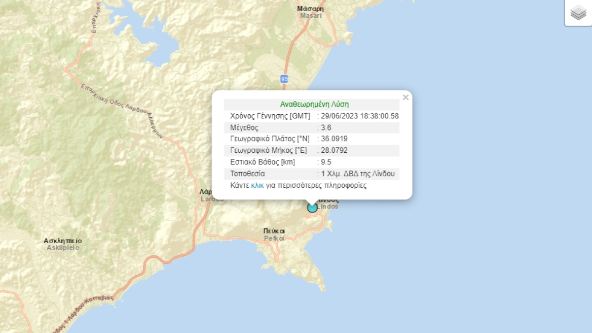
Task: Click the route 95 road shield
Action: point(284,79)
